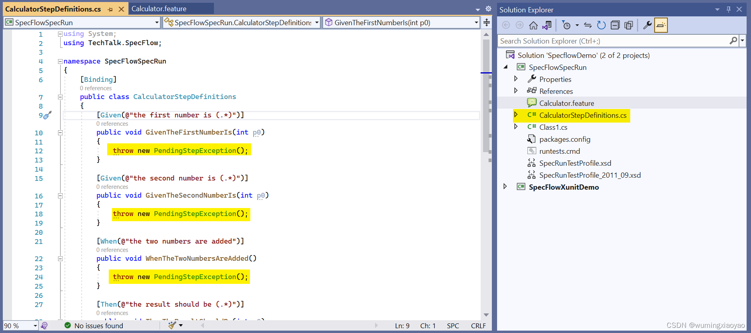Viewport: 751px width, 333px height.
Task: Refresh the Solution Explorer
Action: click(x=601, y=25)
